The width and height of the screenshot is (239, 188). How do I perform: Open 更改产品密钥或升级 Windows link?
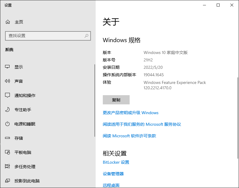coord(131,113)
